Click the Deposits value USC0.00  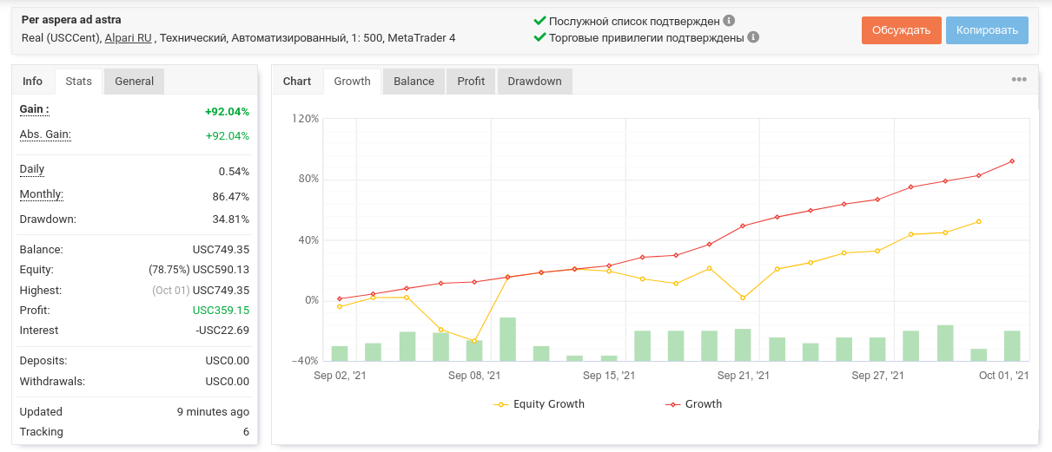(x=227, y=361)
